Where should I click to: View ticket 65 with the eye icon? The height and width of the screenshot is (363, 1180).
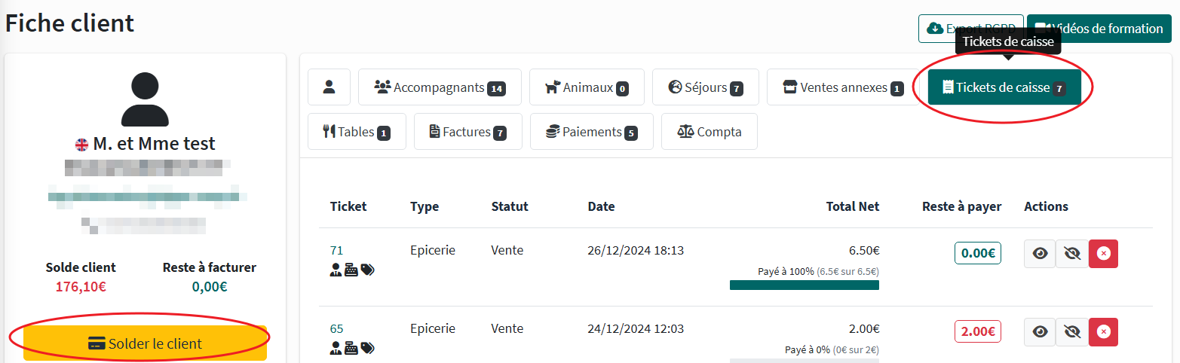coord(1040,332)
